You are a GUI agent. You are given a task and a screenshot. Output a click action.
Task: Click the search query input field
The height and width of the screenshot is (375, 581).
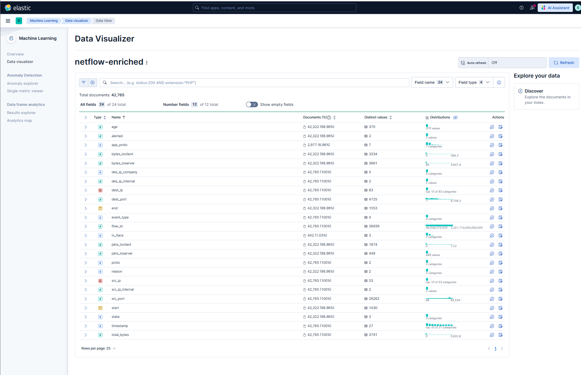(x=239, y=82)
